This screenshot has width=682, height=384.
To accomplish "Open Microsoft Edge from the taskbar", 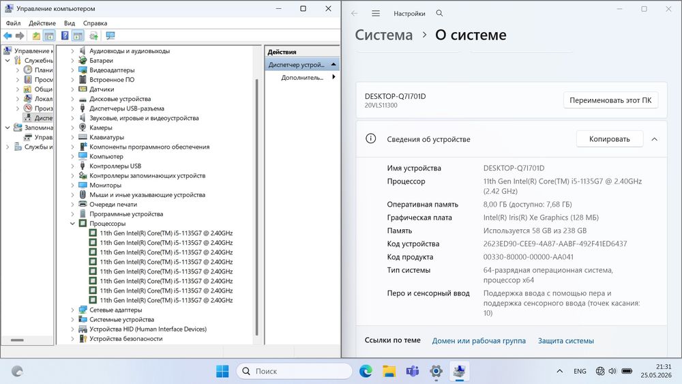I will tap(366, 371).
